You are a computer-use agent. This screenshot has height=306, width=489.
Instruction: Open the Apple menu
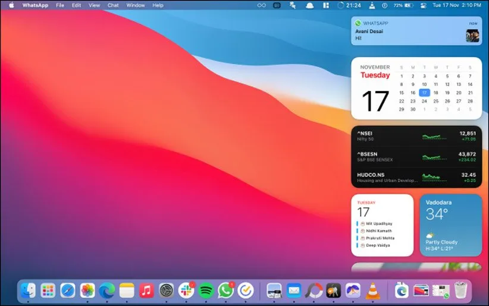point(11,5)
